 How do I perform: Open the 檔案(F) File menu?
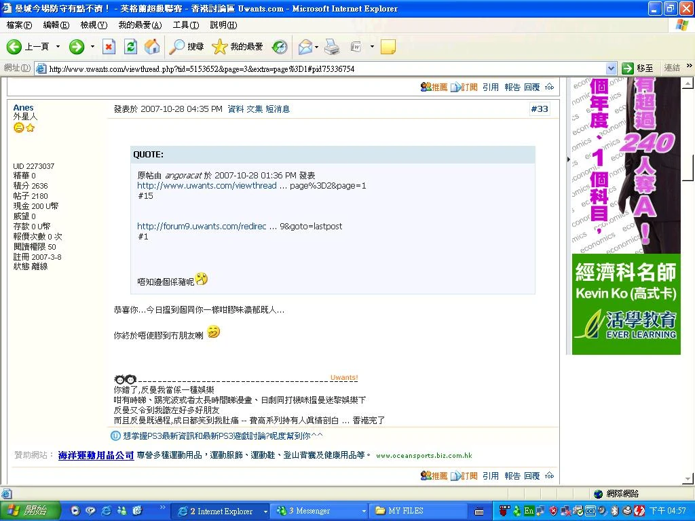tap(19, 25)
